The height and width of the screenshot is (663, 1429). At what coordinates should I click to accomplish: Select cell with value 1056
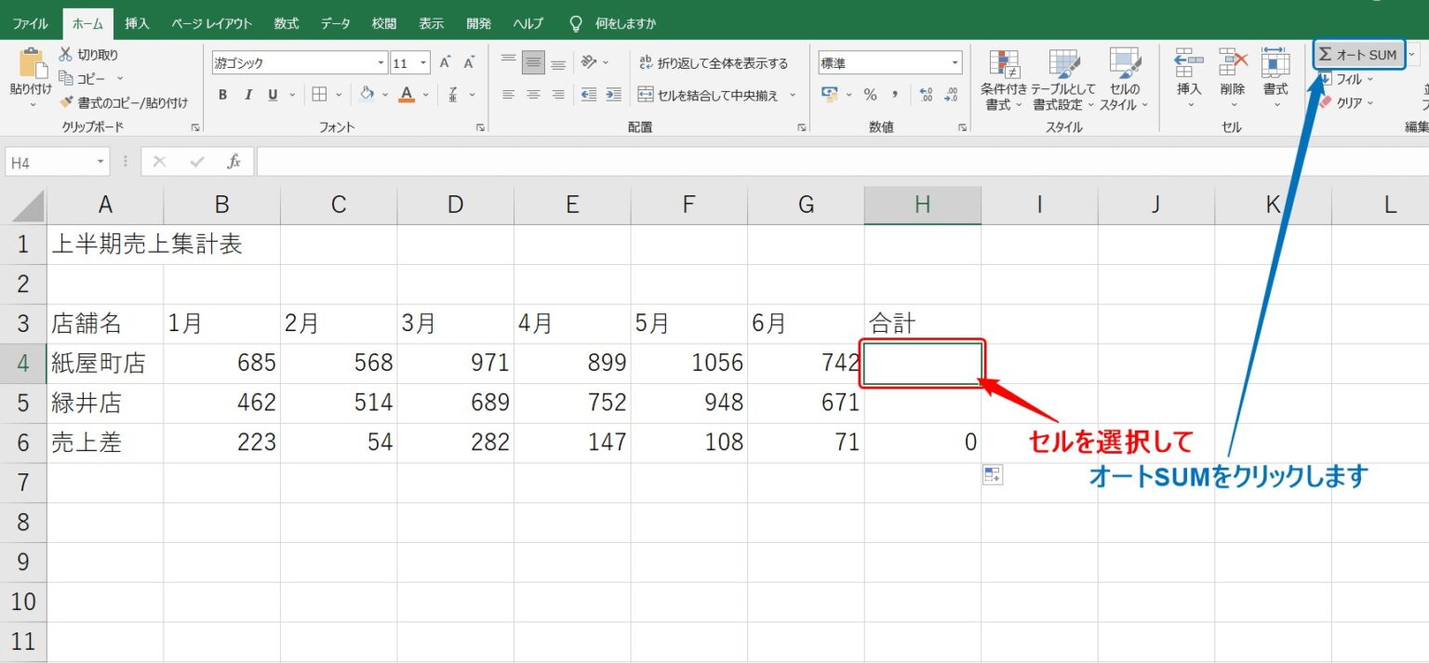[688, 364]
